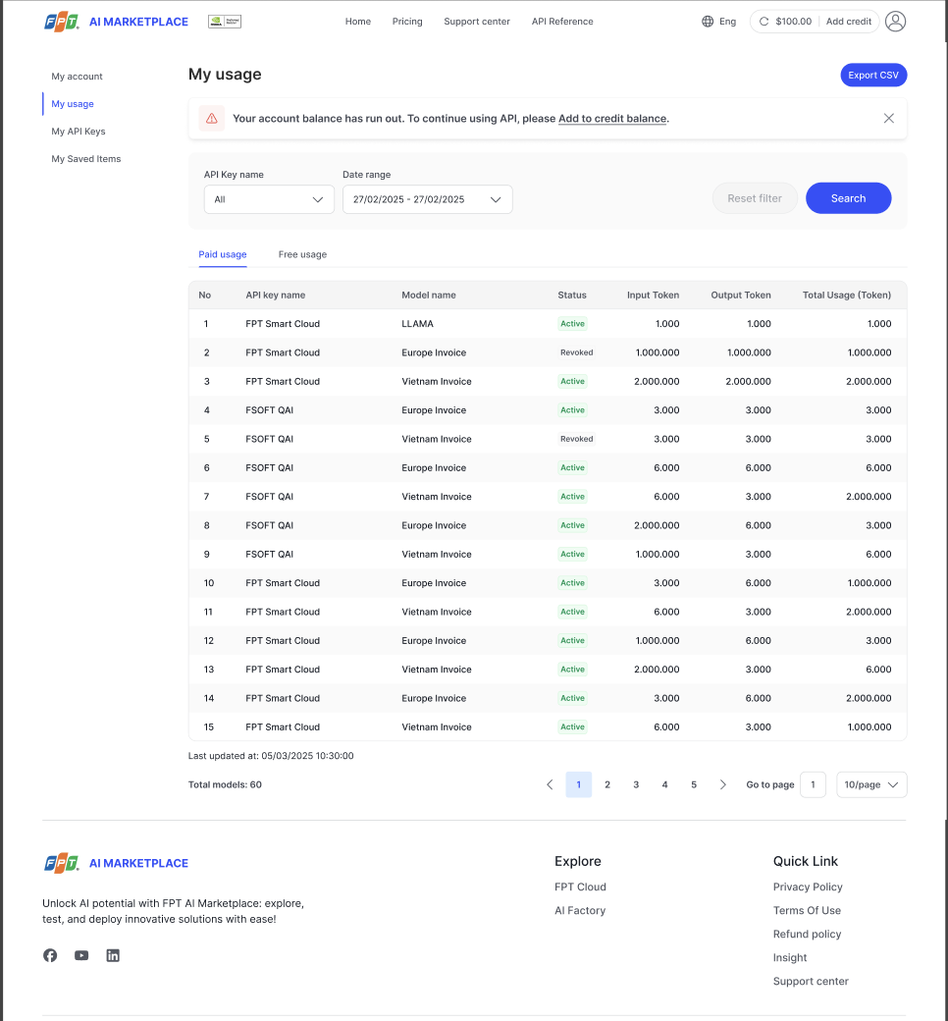Click the Revoked status in row 5
Image resolution: width=948 pixels, height=1021 pixels.
click(x=576, y=439)
